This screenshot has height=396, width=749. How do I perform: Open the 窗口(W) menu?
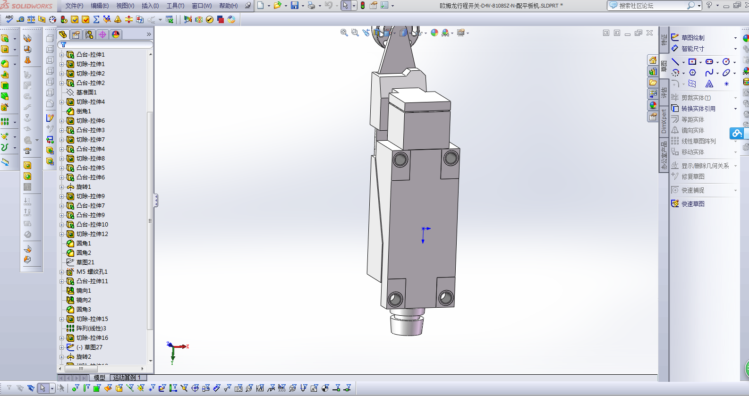coord(202,6)
